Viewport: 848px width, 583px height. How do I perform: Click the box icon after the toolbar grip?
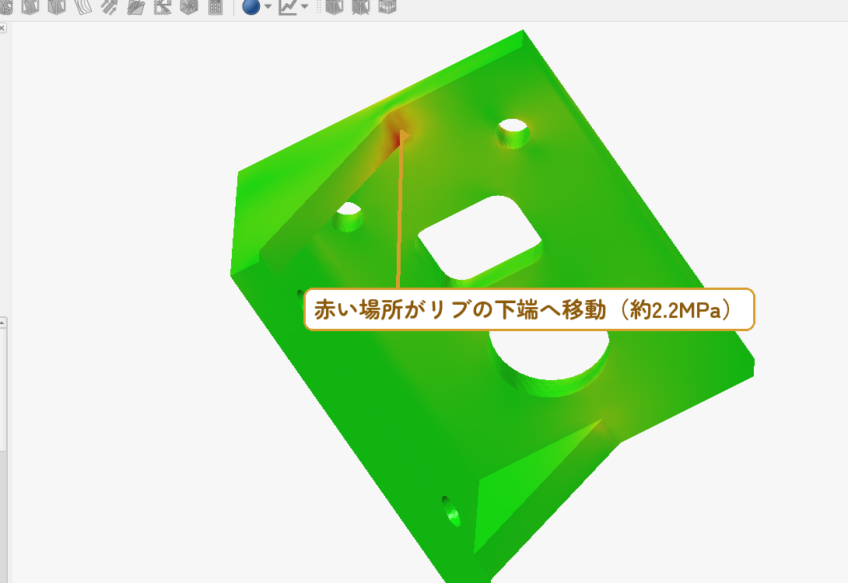(335, 6)
